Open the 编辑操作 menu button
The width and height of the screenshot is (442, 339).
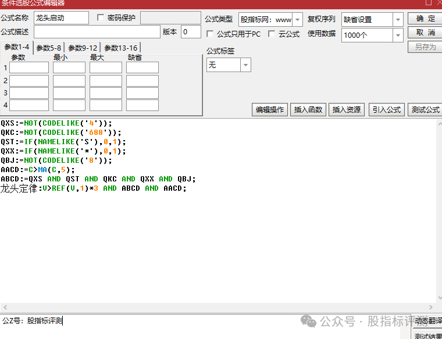[x=270, y=110]
